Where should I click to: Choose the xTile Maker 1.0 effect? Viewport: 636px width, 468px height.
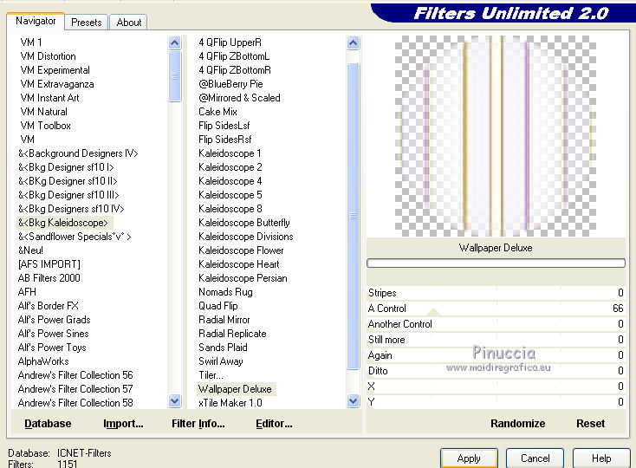(230, 403)
